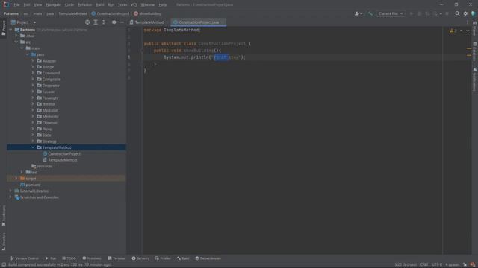Toggle Bookmarks side tab on left edge
This screenshot has height=268, width=478.
[x=4, y=216]
